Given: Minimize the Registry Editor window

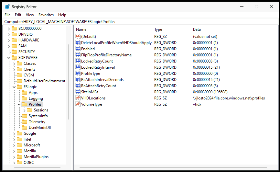Looking at the screenshot, I should [x=242, y=6].
